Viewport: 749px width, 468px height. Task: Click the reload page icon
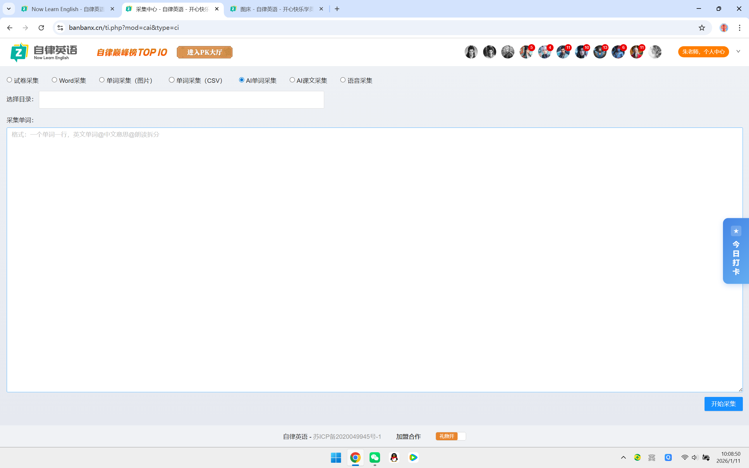41,27
